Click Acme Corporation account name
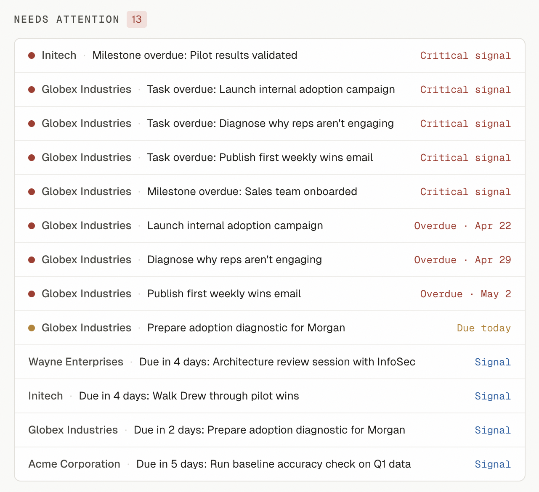Viewport: 539px width, 492px height. [74, 464]
